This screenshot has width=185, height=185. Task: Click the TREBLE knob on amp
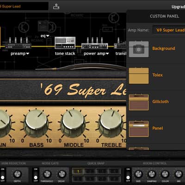coord(111,123)
